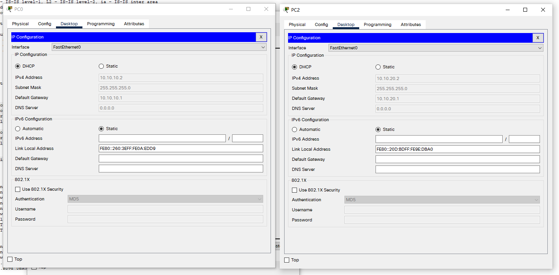The height and width of the screenshot is (275, 559).
Task: Click the PC0 window title icon
Action: (10, 9)
